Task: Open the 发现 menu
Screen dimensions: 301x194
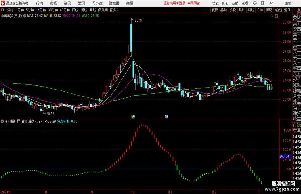Action: point(82,3)
